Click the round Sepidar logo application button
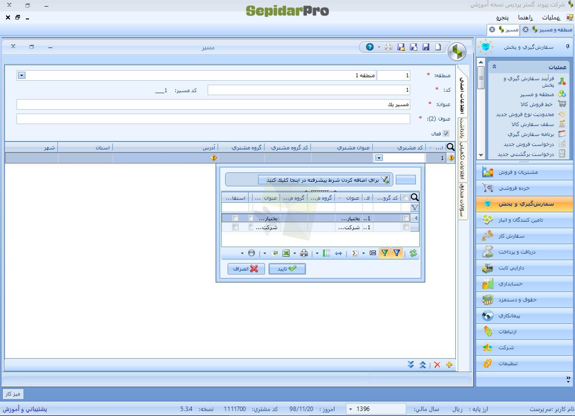The width and height of the screenshot is (575, 416). pos(457,52)
